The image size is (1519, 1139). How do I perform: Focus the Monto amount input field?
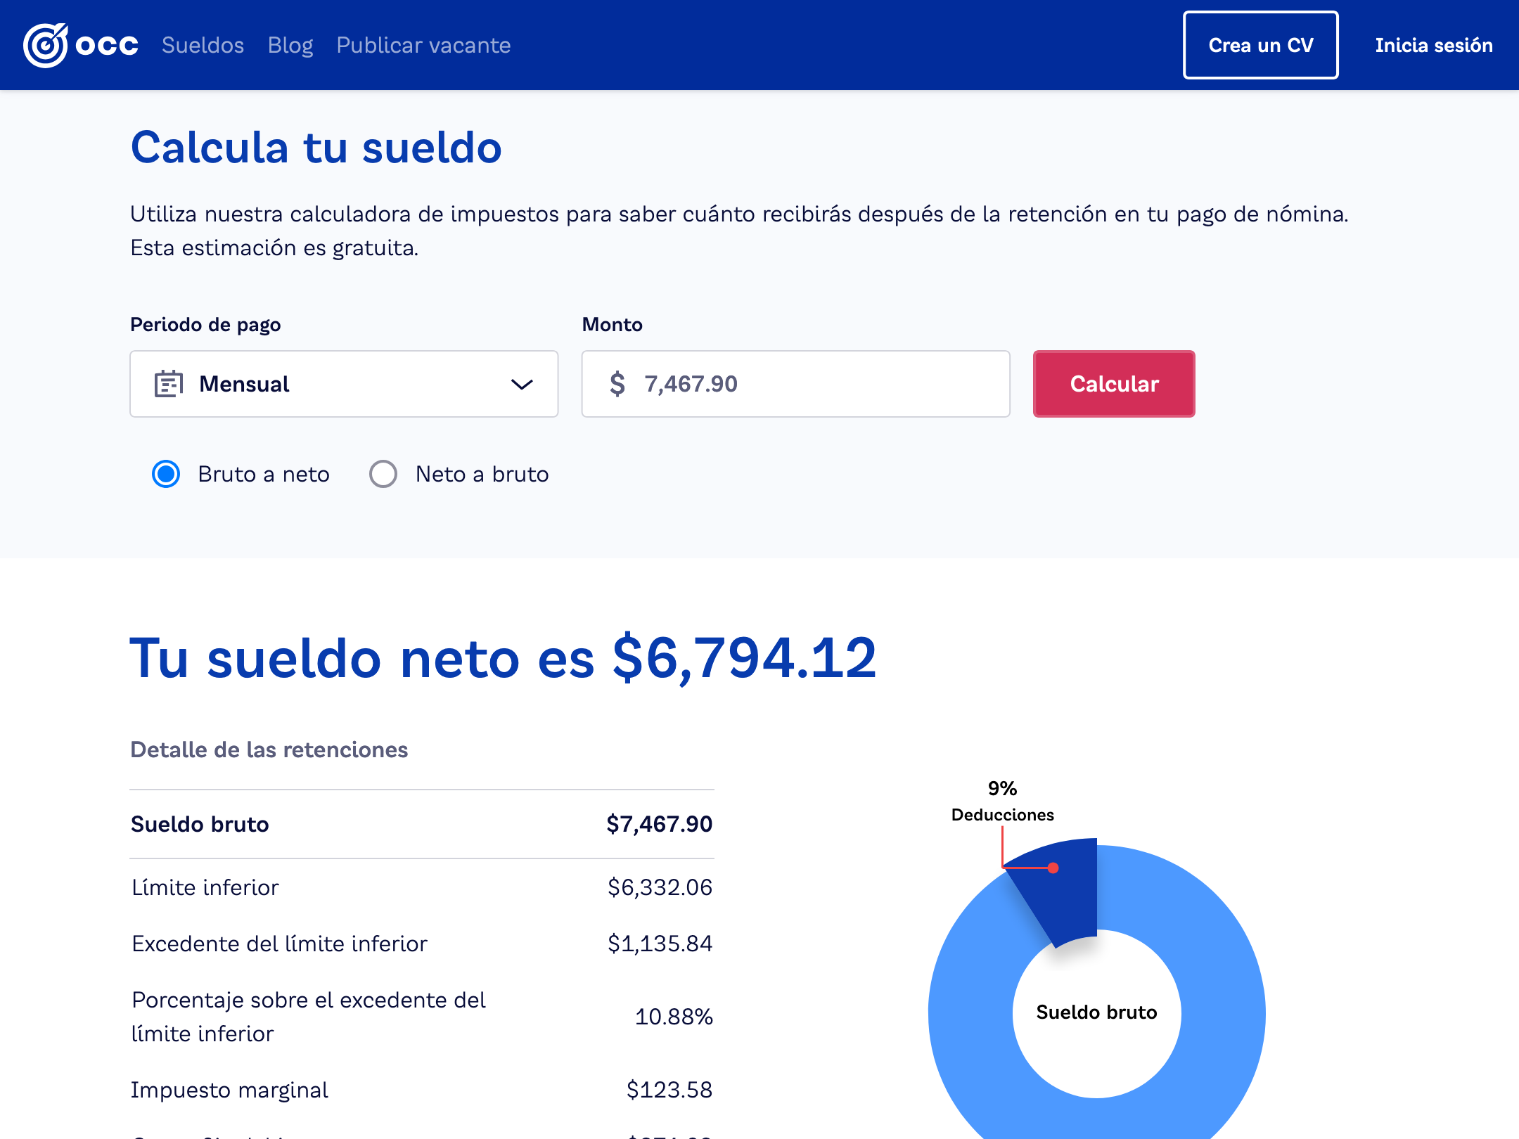[x=796, y=384]
